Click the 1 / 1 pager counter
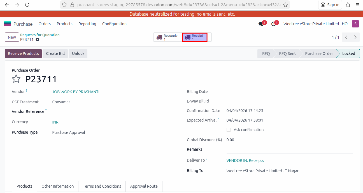 tap(336, 37)
